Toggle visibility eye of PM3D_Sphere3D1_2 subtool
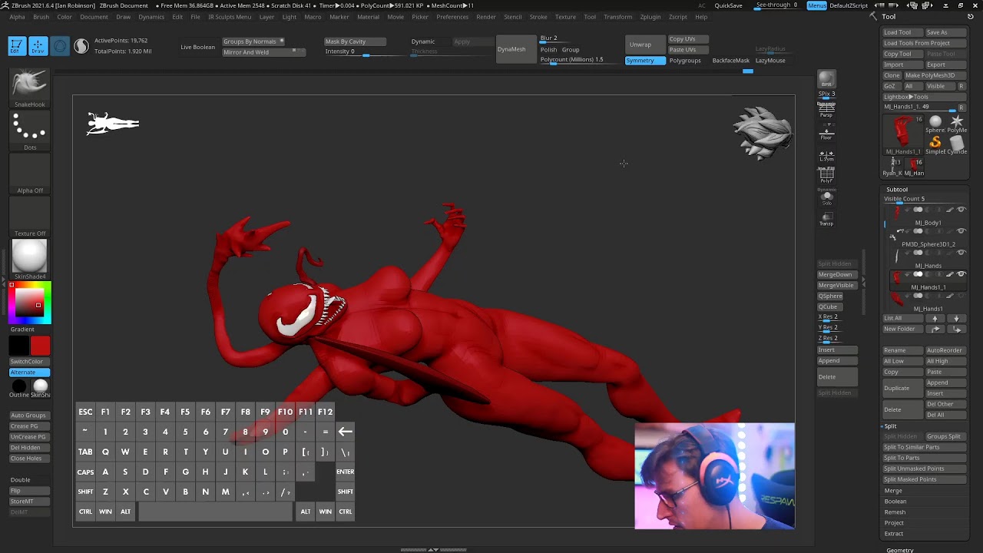 (x=961, y=231)
